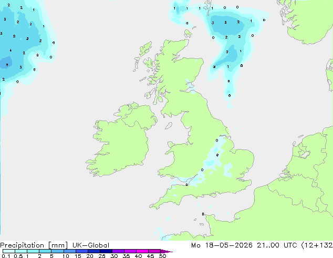Click the 1–2 mm legend color swatch

click(33, 251)
